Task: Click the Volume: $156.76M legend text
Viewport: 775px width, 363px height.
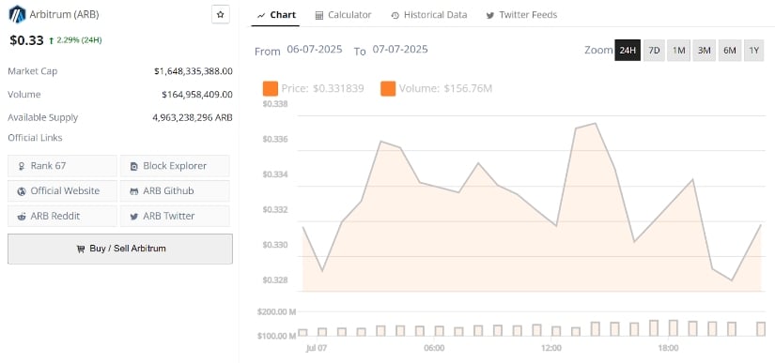Action: click(x=445, y=89)
